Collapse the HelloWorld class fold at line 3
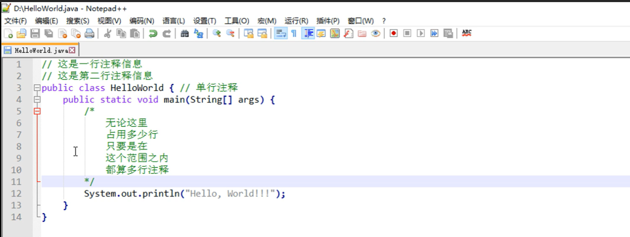This screenshot has width=630, height=237. [37, 88]
